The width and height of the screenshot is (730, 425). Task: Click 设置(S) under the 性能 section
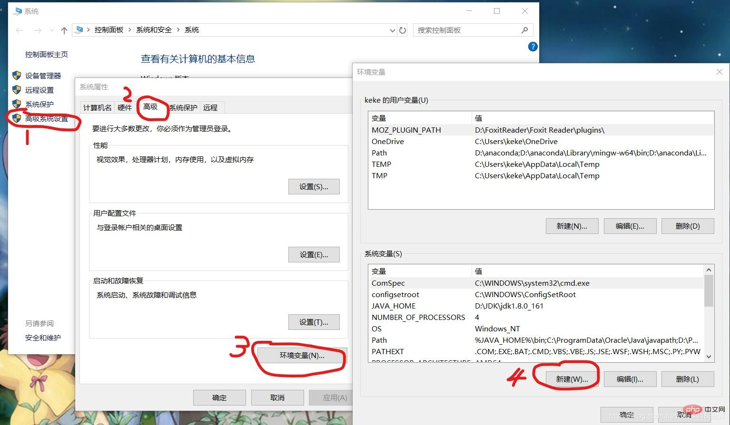pyautogui.click(x=314, y=186)
